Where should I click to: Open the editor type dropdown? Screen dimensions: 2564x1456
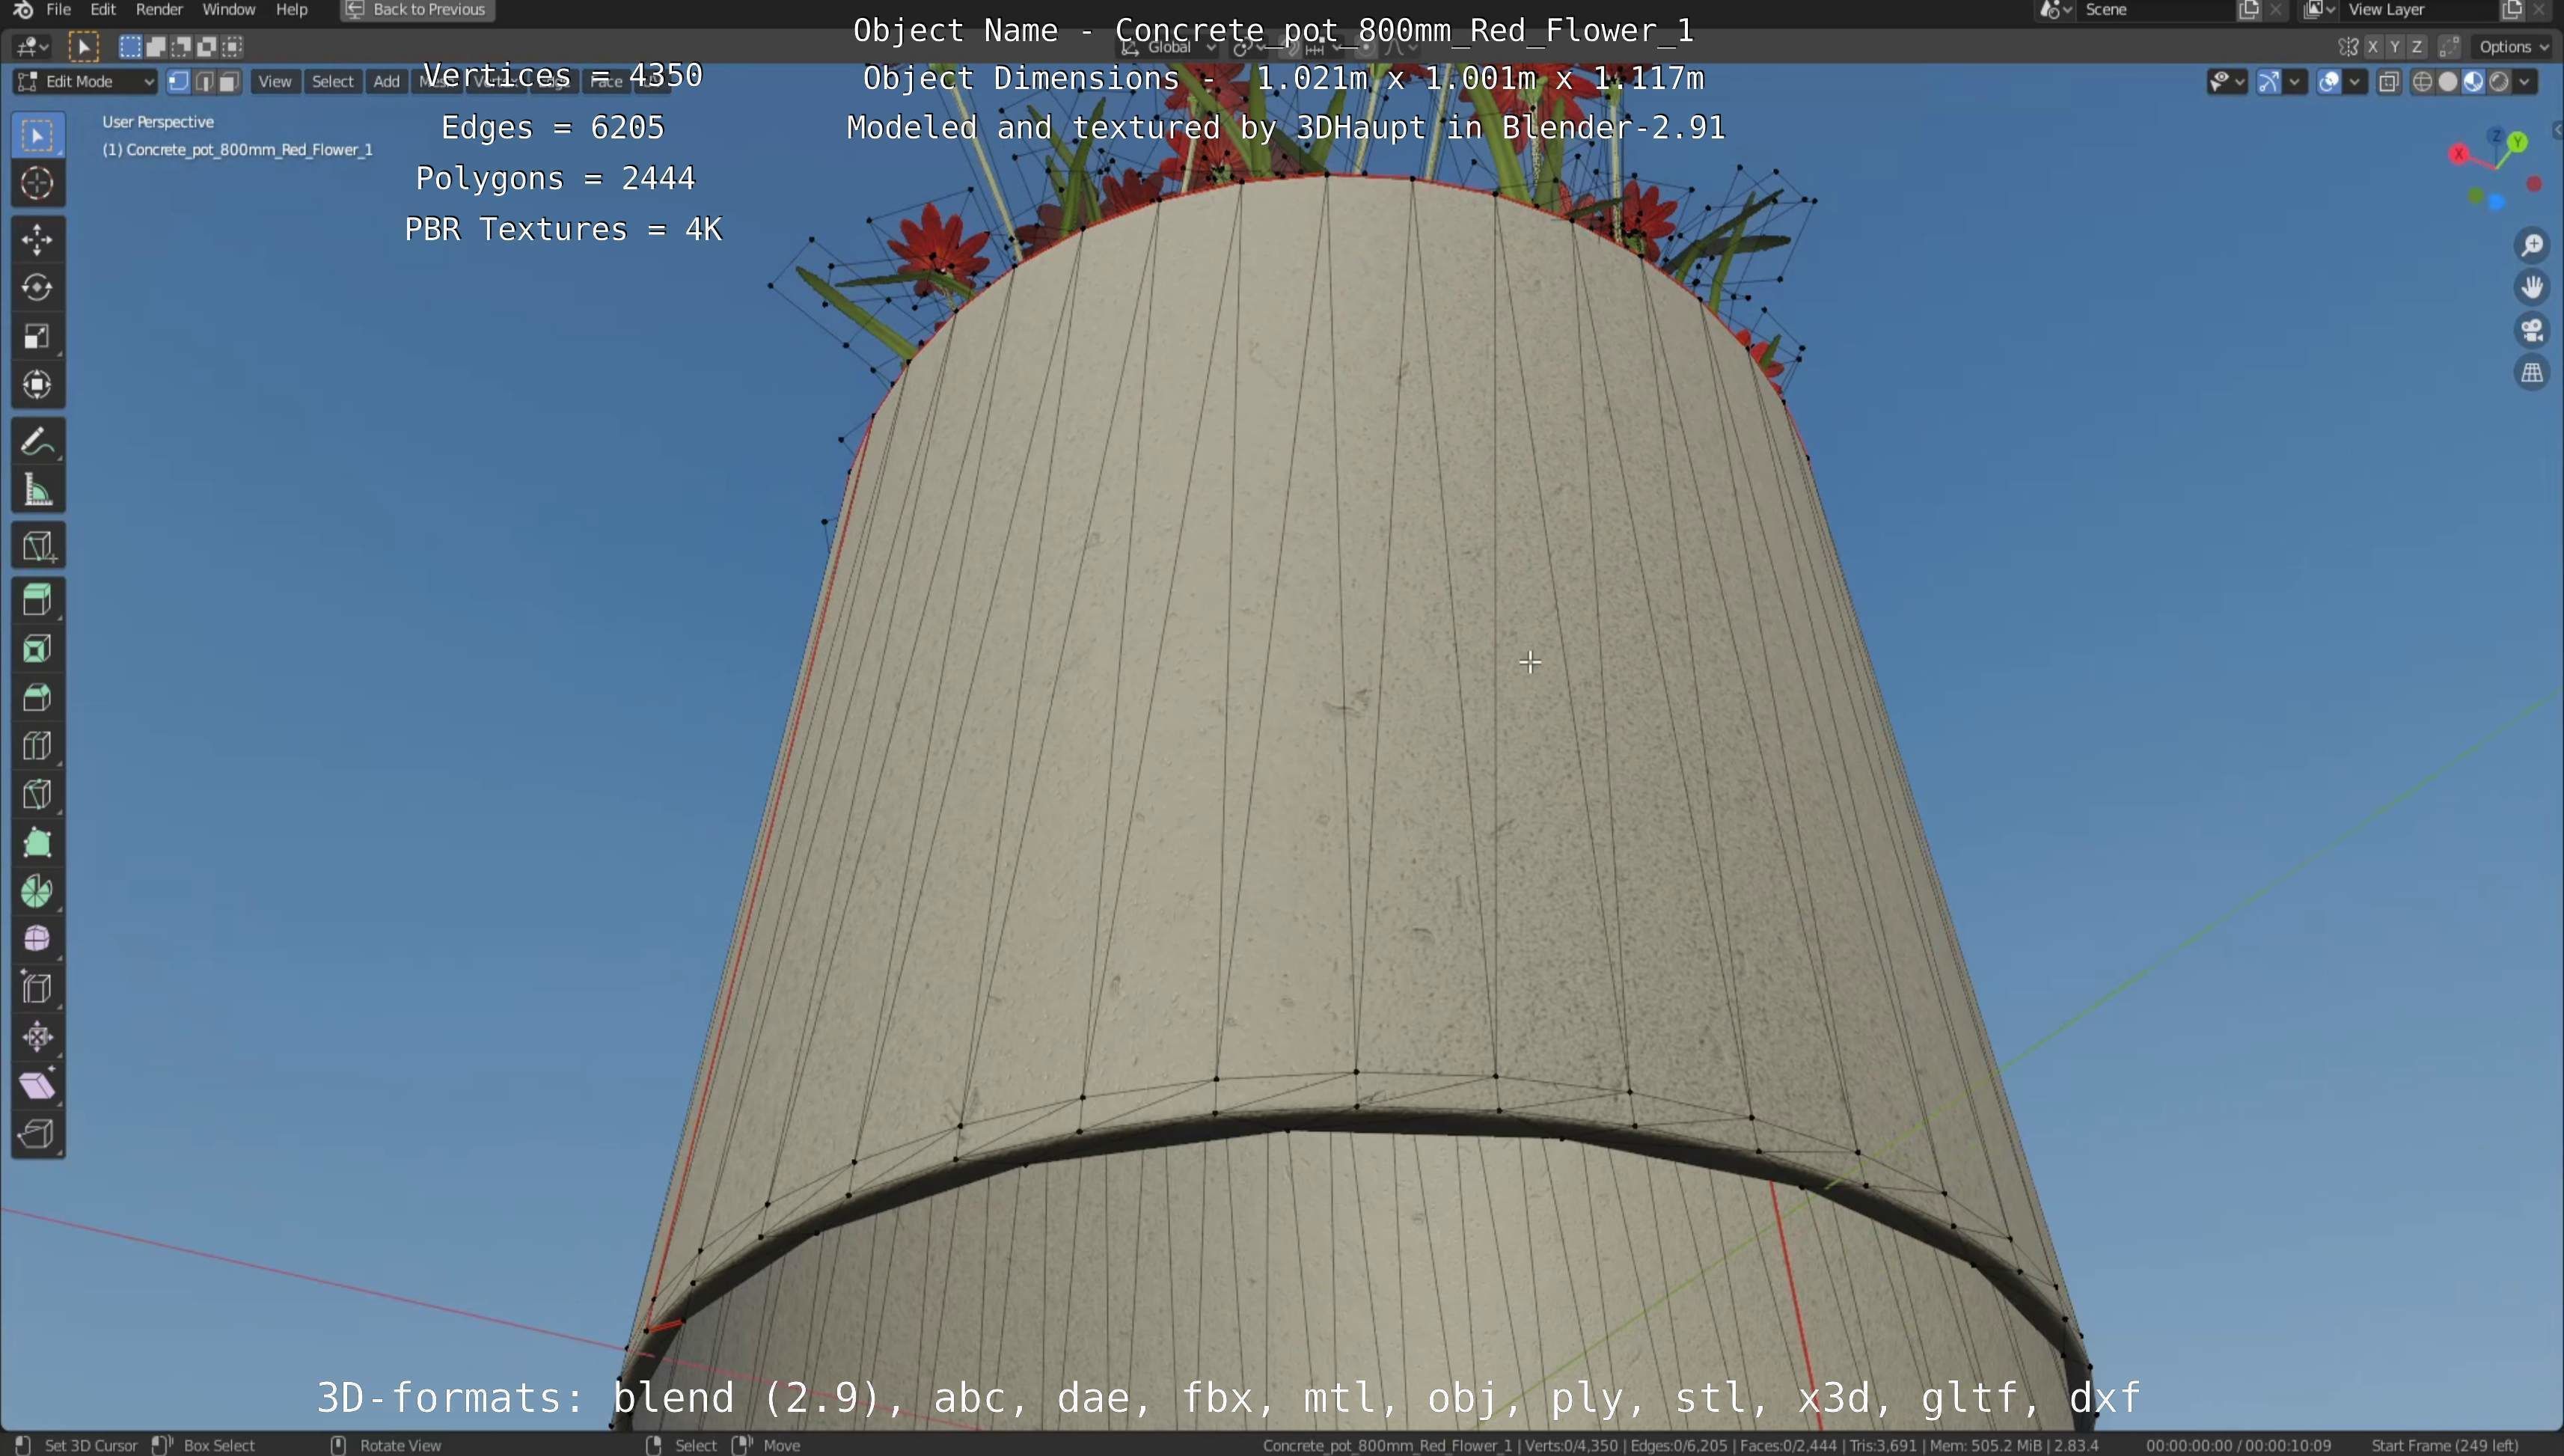(32, 47)
